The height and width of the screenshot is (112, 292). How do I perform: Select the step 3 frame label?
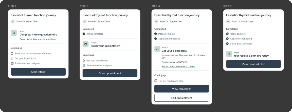[x=156, y=6]
